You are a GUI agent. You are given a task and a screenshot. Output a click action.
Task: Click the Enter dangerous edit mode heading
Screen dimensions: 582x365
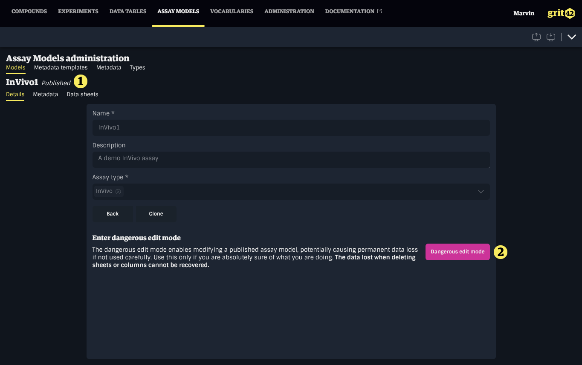click(x=136, y=238)
